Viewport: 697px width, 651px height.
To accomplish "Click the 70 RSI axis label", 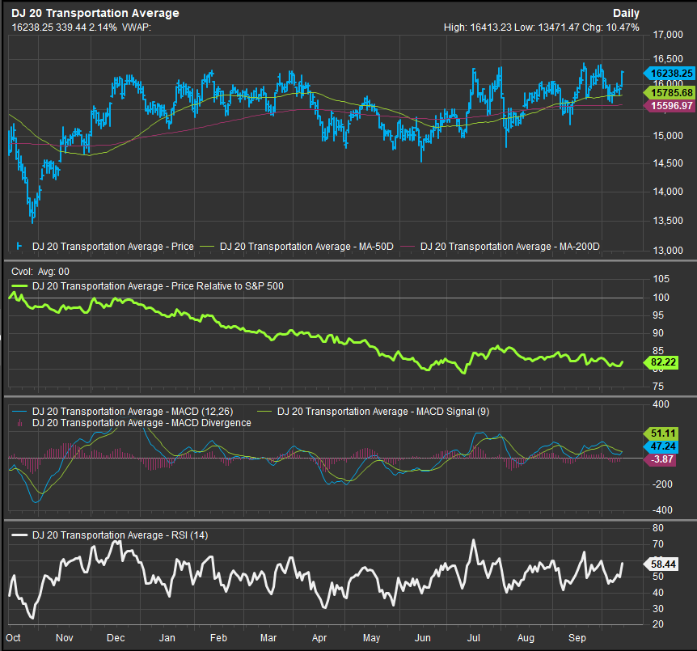I will 658,544.
